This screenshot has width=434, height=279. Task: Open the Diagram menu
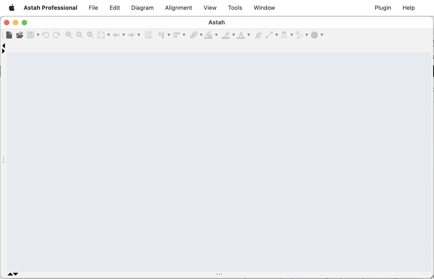pos(142,8)
